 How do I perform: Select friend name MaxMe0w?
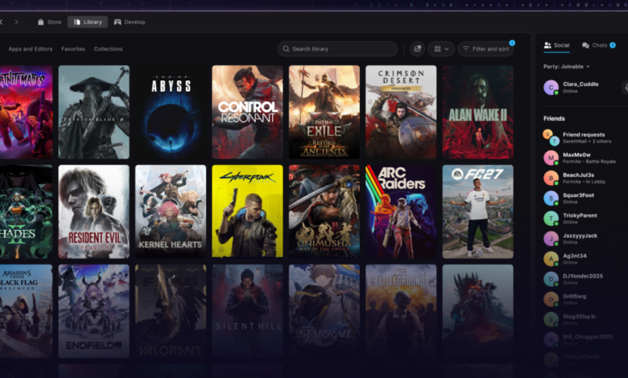(x=576, y=154)
